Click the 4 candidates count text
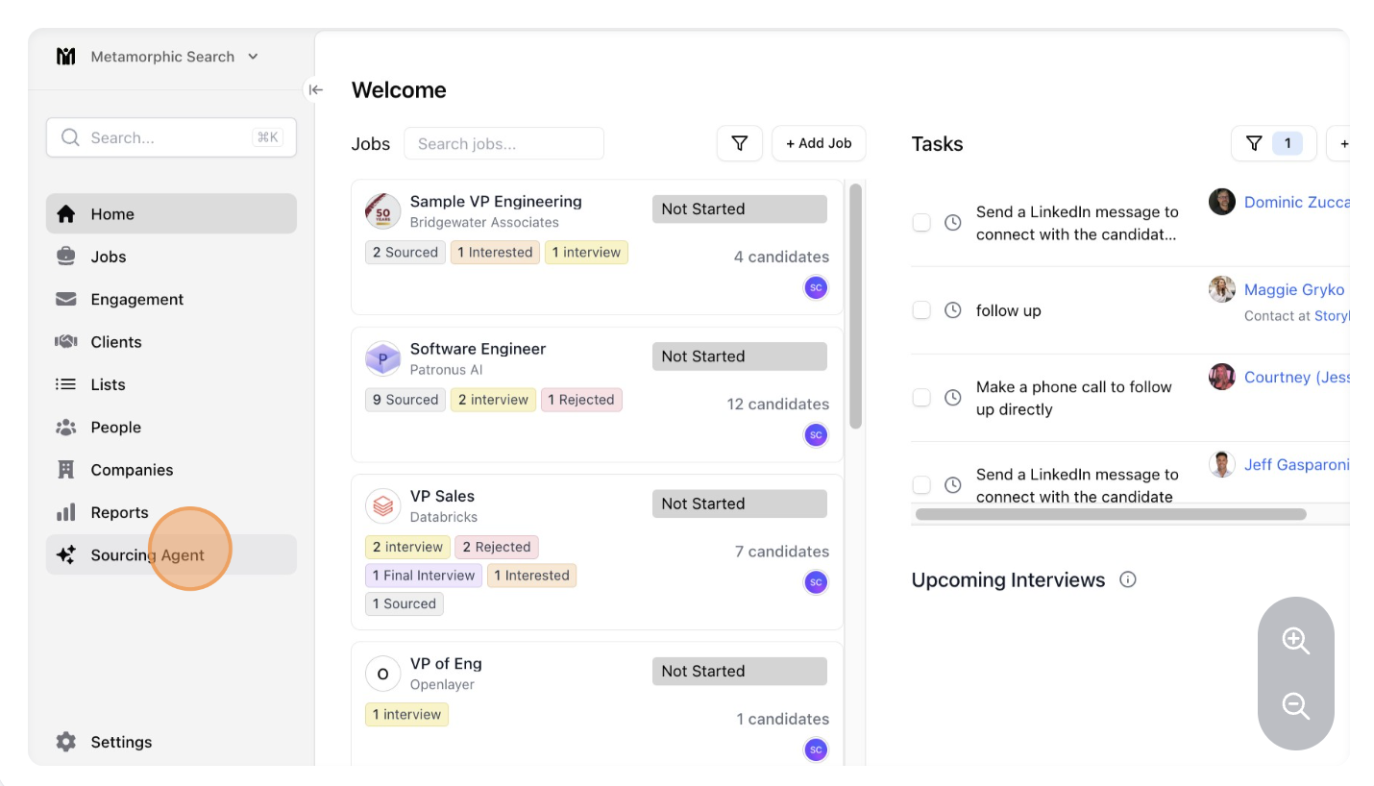The height and width of the screenshot is (786, 1374). pos(781,257)
